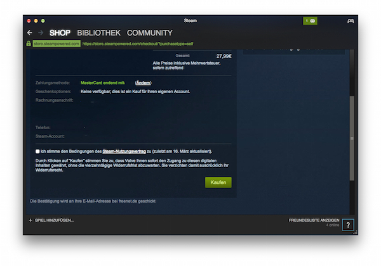Click the total price 27,99€

pyautogui.click(x=224, y=56)
